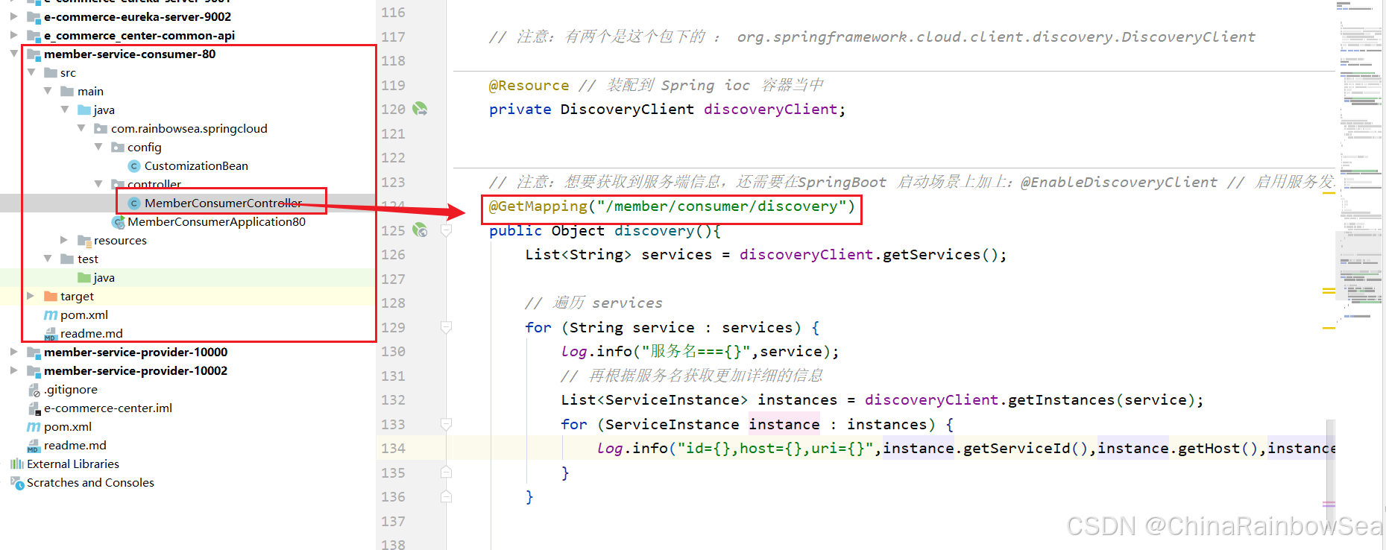This screenshot has width=1386, height=550.
Task: Collapse the src folder arrow
Action: click(x=31, y=72)
